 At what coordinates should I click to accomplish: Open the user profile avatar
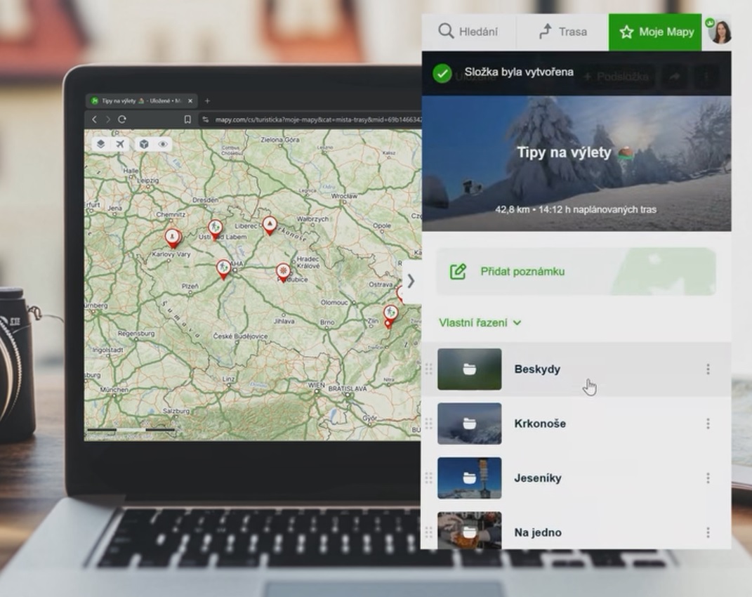click(720, 32)
